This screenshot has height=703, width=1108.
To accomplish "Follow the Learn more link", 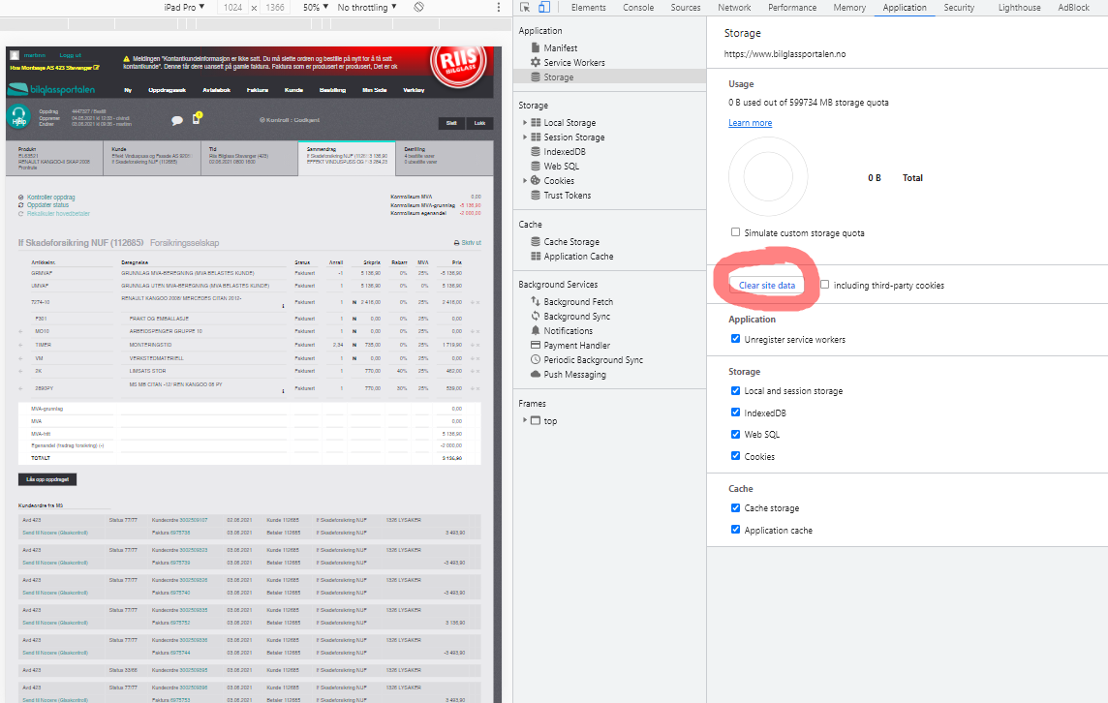I will 750,122.
